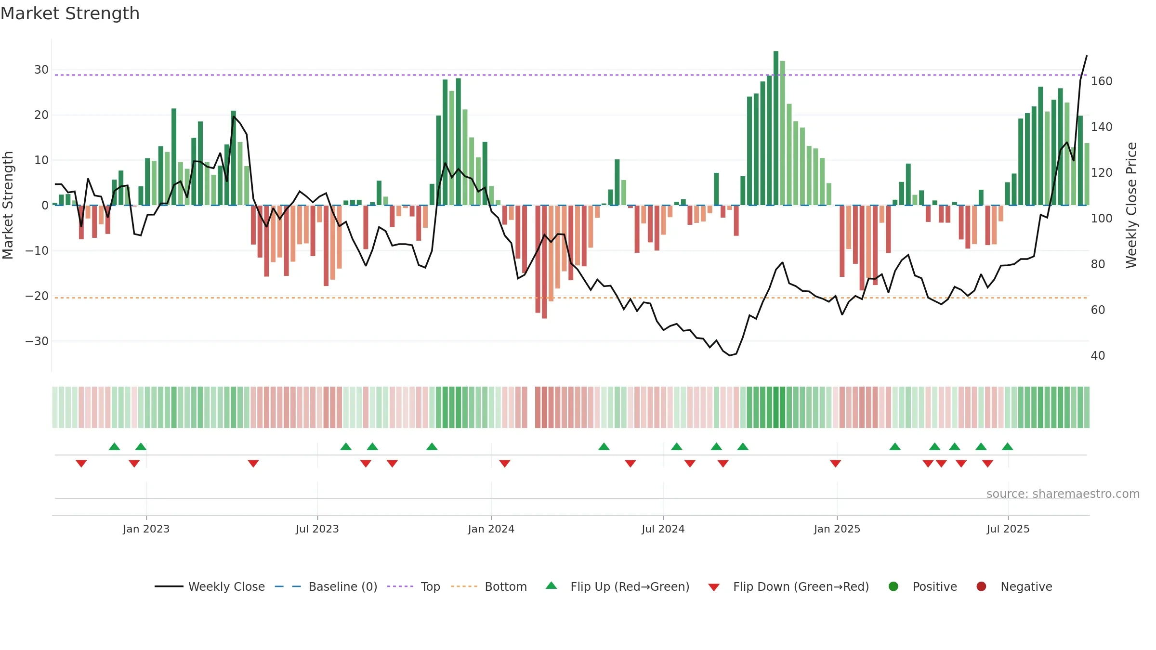Screen dimensions: 1156x650
Task: Toggle the Flip Down (Green→Red) legend label
Action: [x=801, y=587]
